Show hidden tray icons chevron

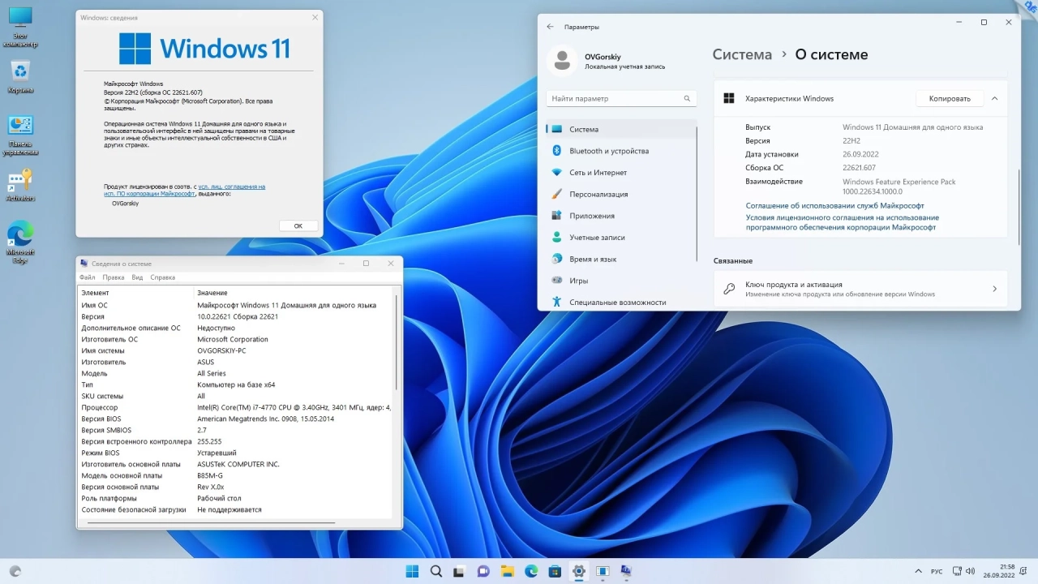tap(918, 572)
